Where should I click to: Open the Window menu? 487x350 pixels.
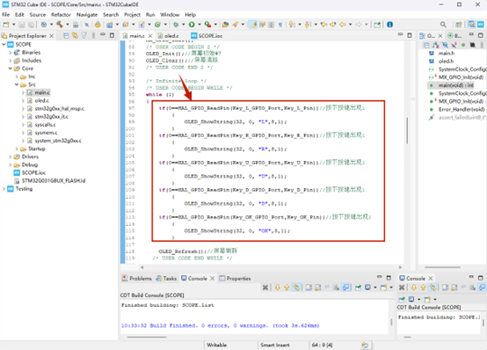pyautogui.click(x=170, y=15)
